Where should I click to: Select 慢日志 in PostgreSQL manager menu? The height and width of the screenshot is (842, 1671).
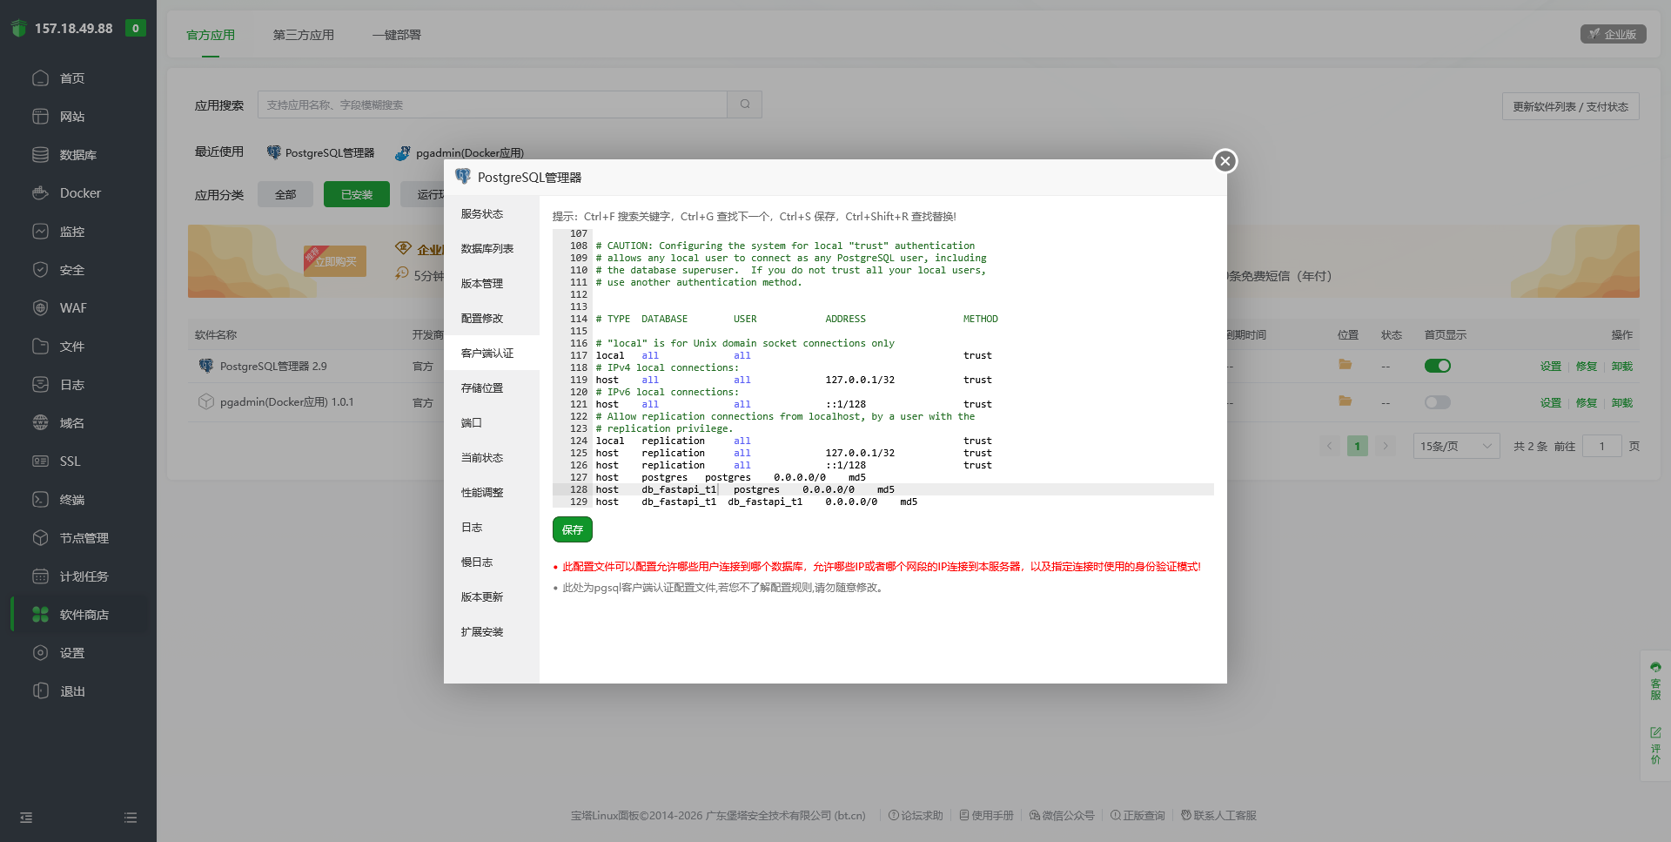point(492,562)
